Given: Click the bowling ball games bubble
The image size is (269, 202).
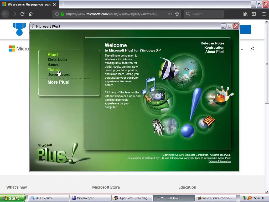Looking at the screenshot, I should click(x=214, y=99).
